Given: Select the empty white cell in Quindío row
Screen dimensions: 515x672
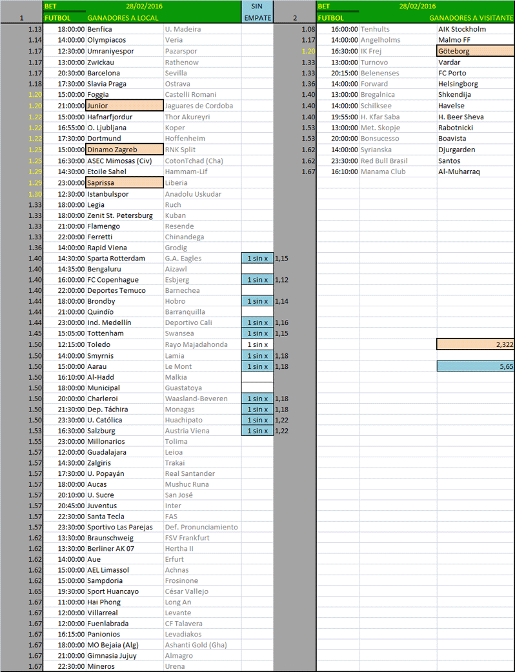Looking at the screenshot, I should [257, 311].
